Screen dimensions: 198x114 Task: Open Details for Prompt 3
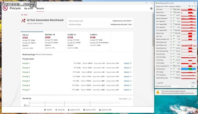point(127,72)
